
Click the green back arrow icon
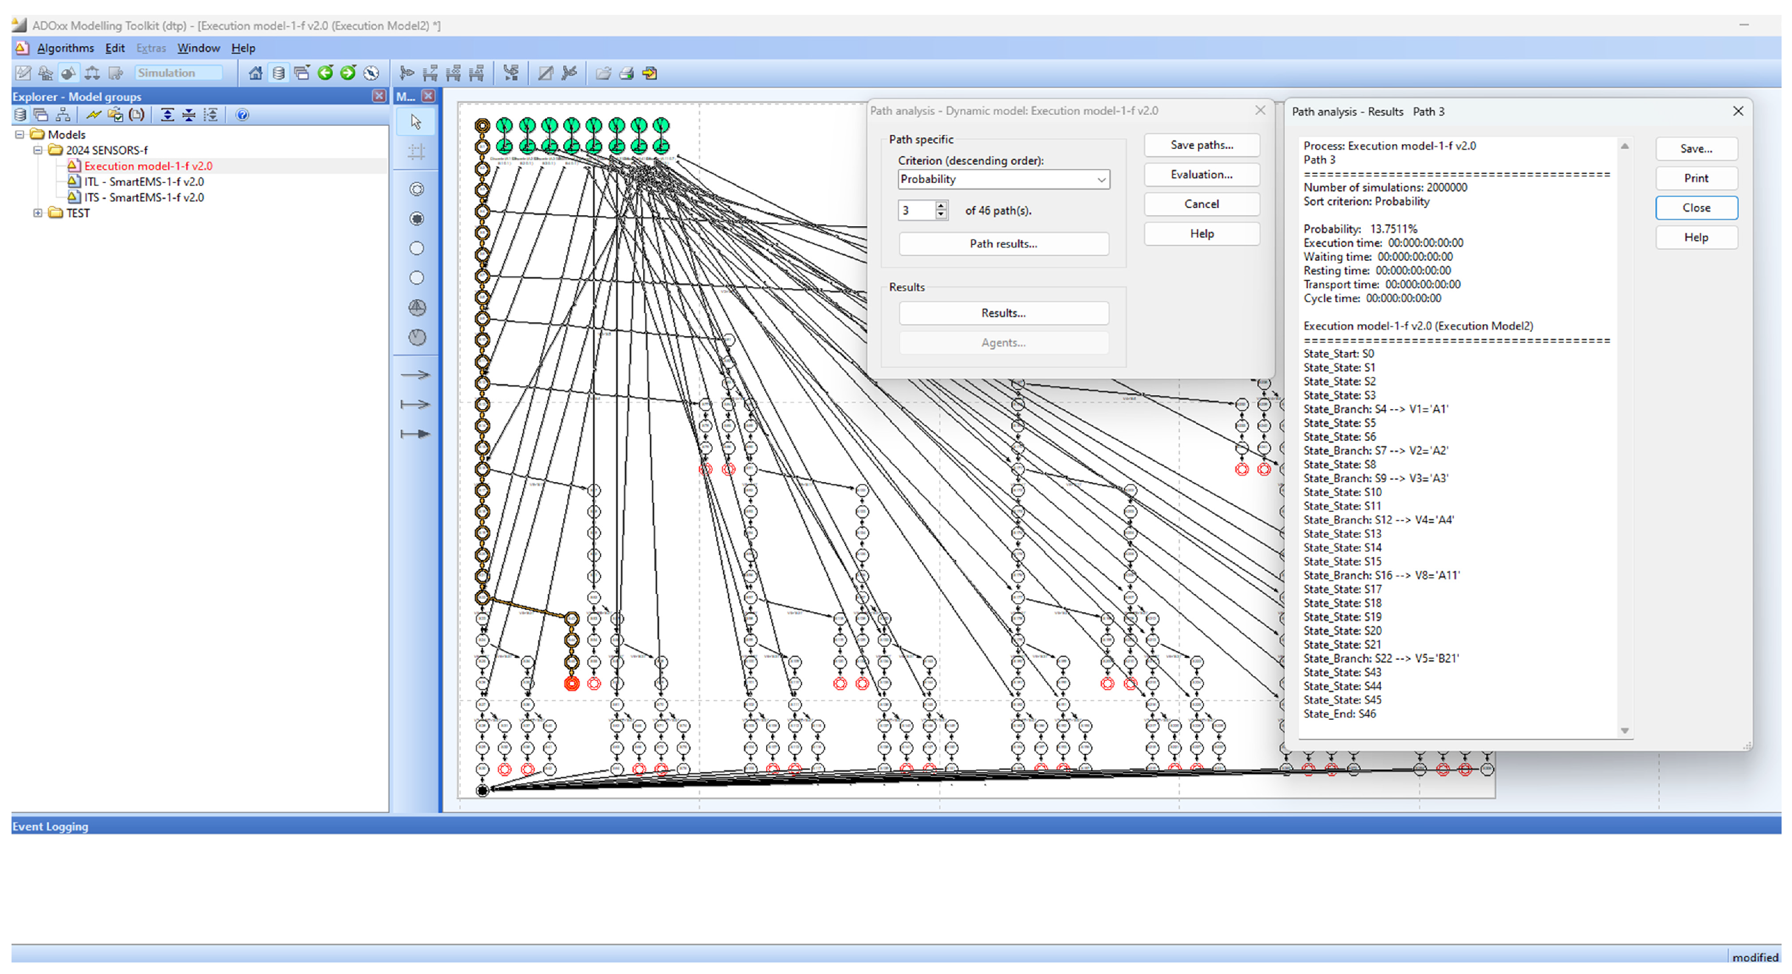tap(325, 73)
